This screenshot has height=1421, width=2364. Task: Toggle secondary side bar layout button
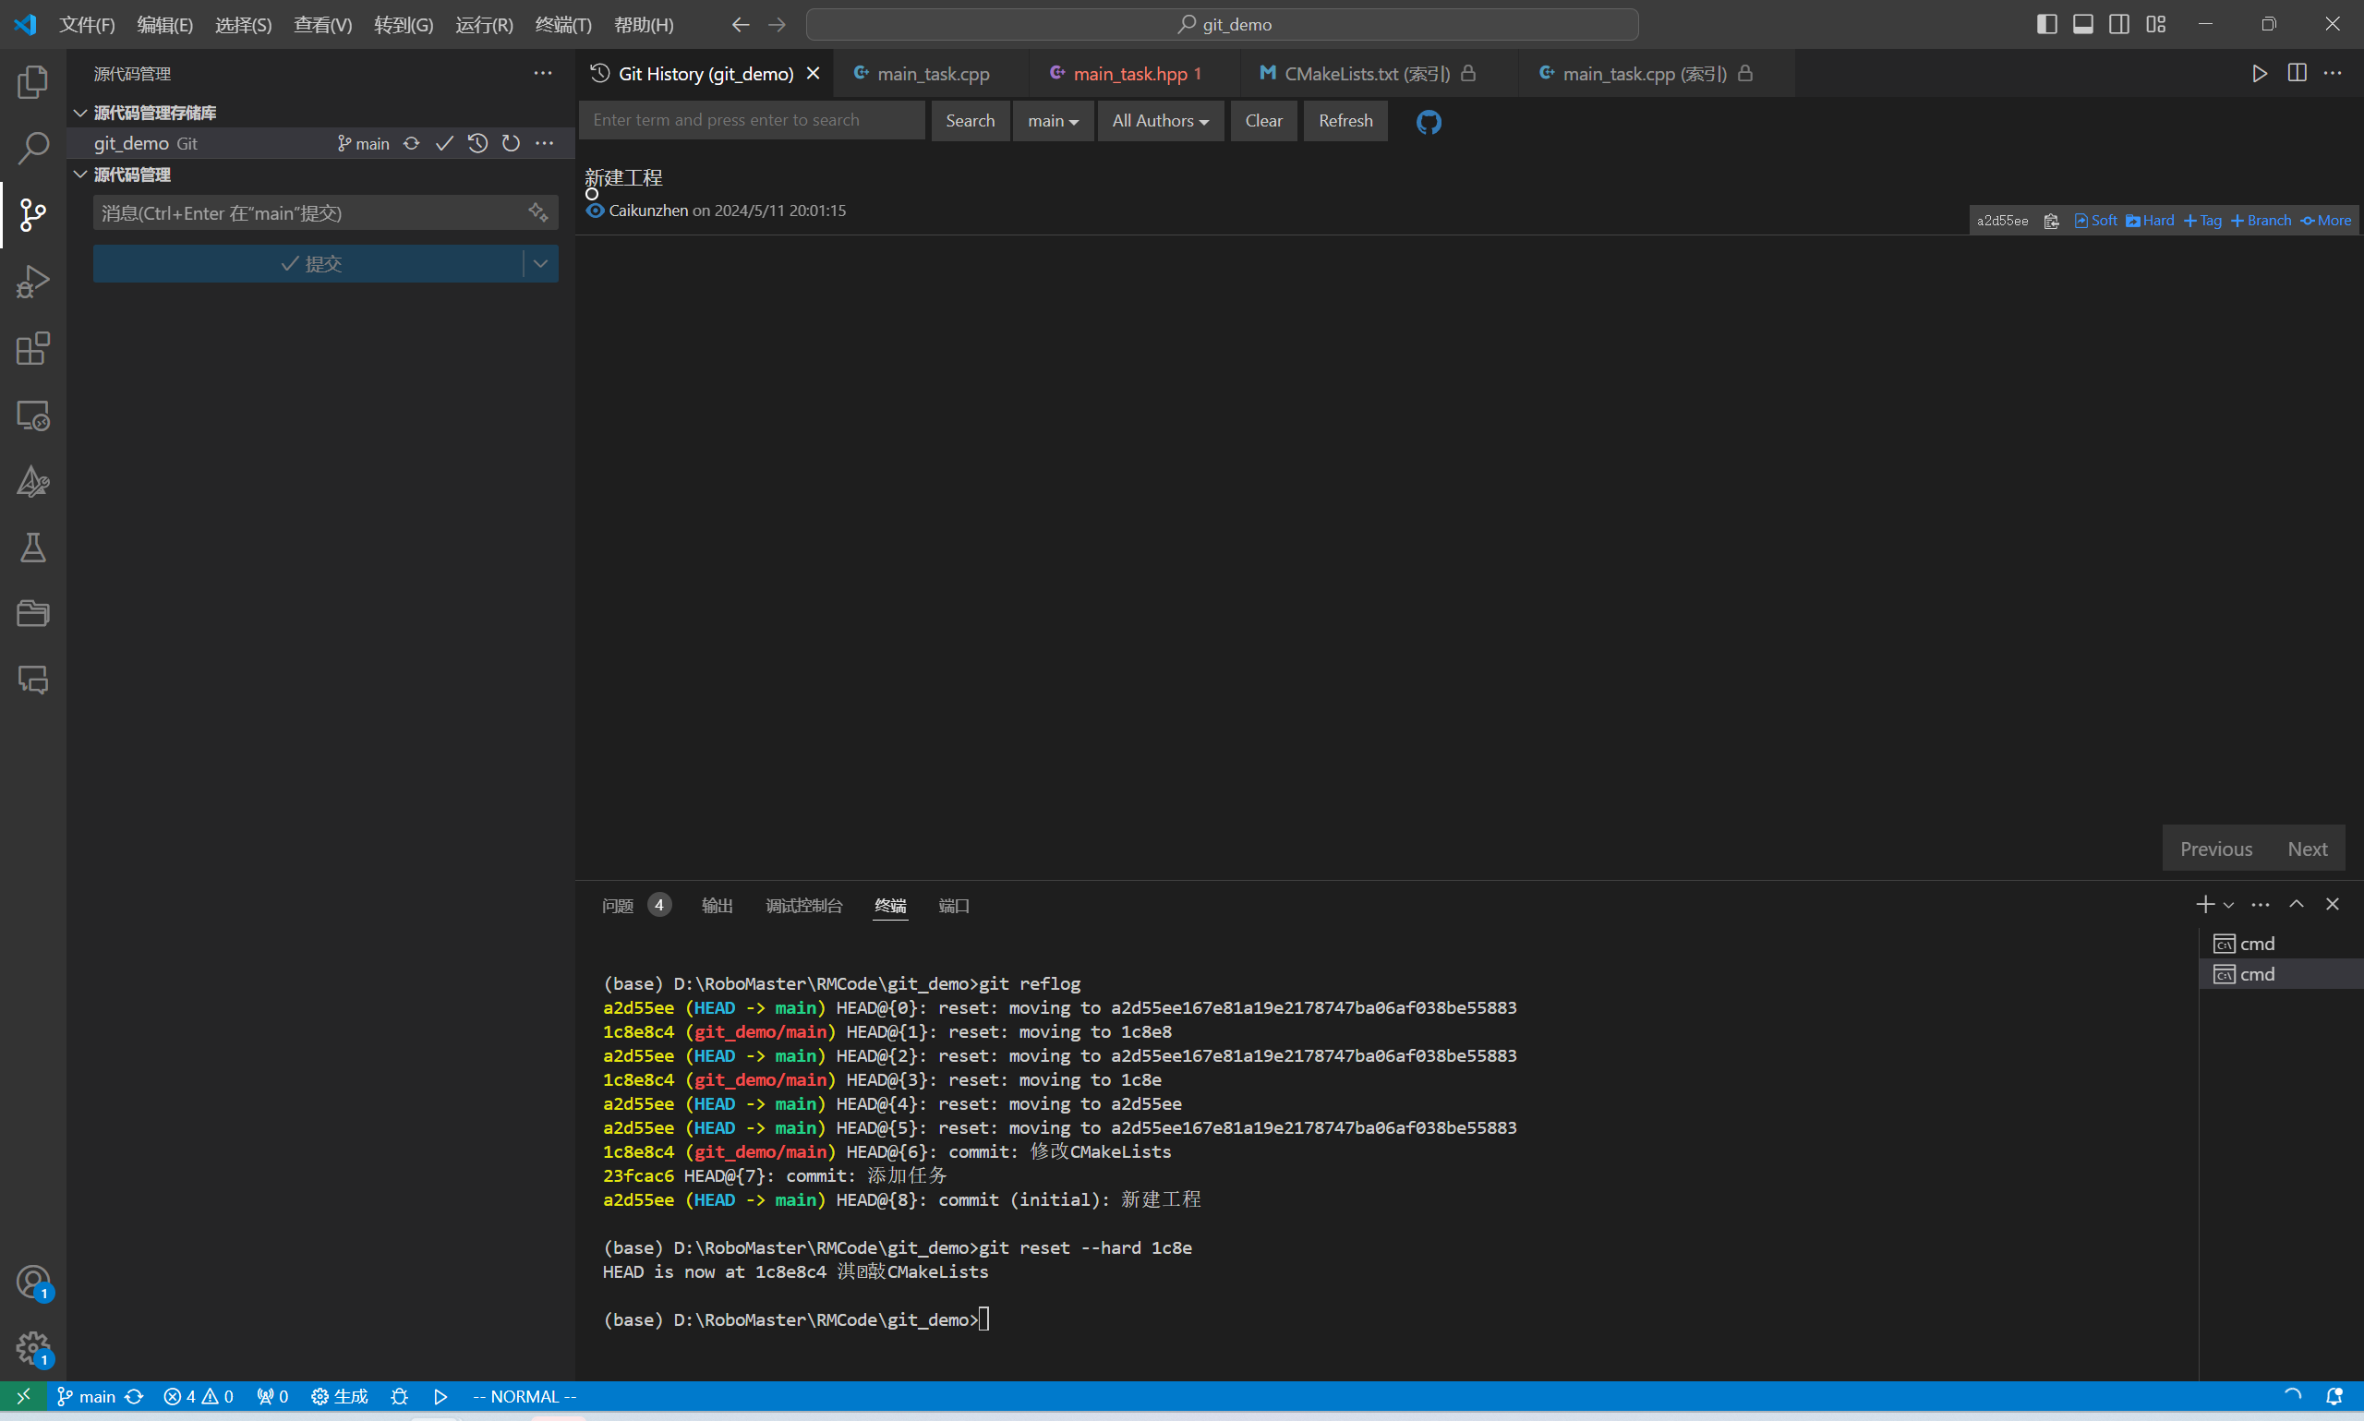click(x=2119, y=24)
